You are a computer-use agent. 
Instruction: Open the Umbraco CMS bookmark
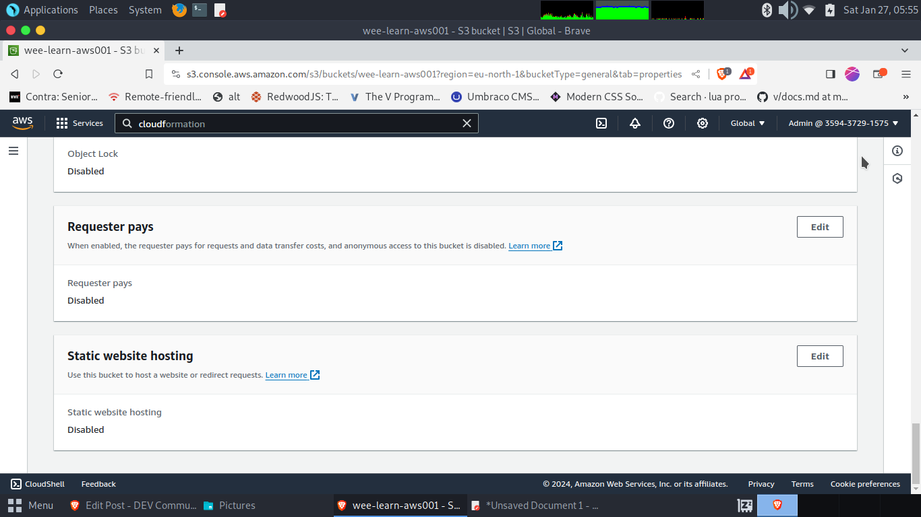[495, 97]
